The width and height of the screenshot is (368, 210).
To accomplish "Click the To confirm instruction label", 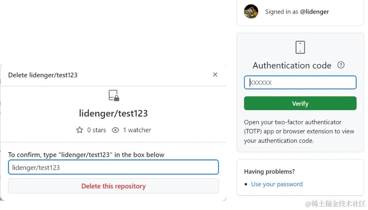I will (86, 155).
